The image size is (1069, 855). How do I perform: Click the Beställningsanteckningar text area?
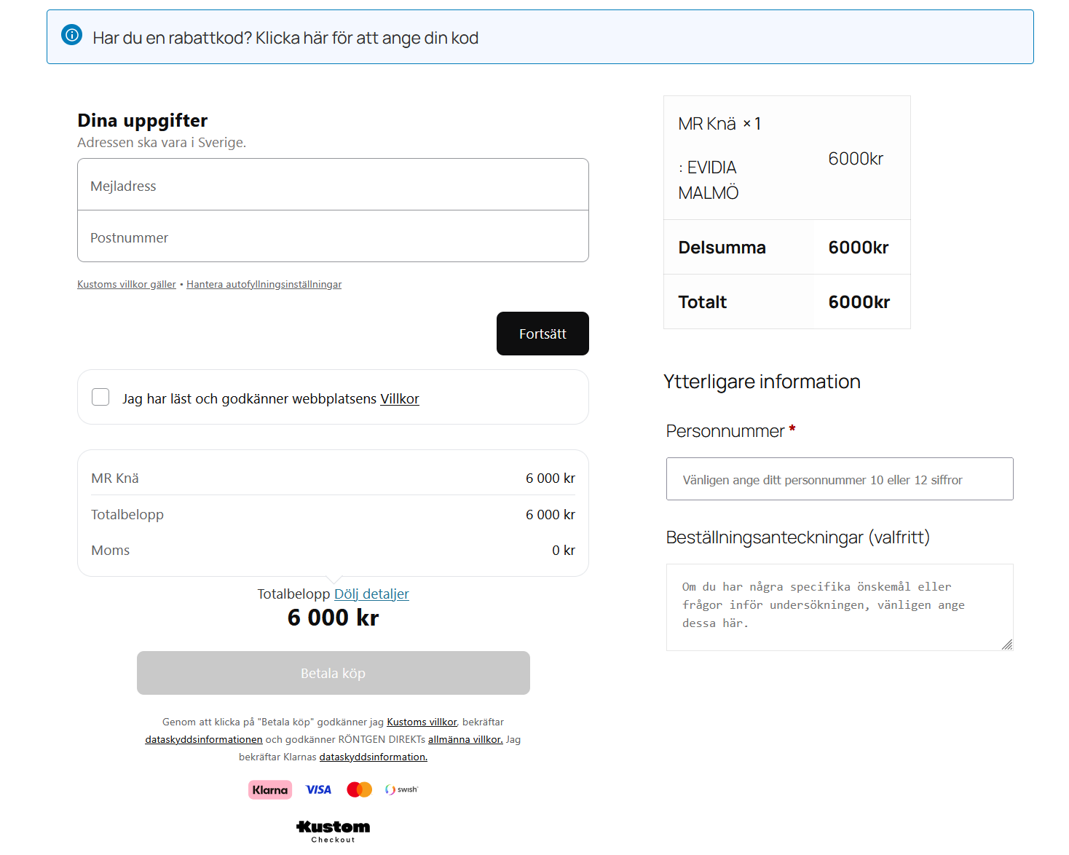click(x=839, y=607)
